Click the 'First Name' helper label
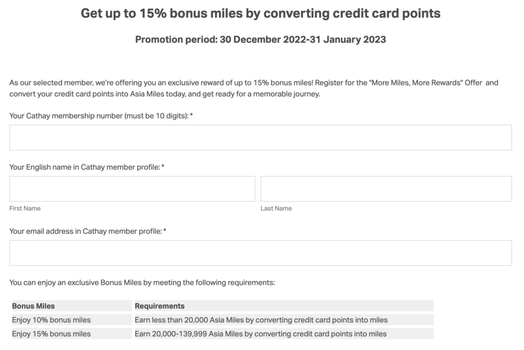Viewport: 524px width, 350px height. click(25, 208)
